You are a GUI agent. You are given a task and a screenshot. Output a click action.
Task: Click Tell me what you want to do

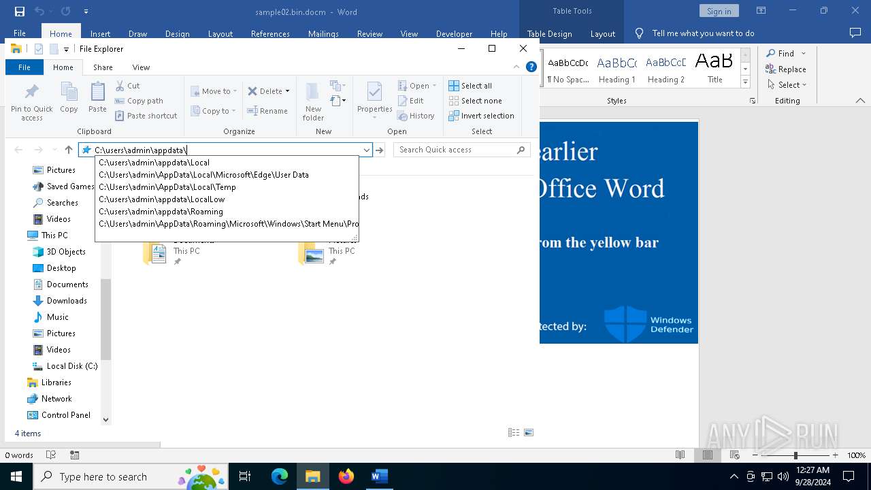point(703,33)
